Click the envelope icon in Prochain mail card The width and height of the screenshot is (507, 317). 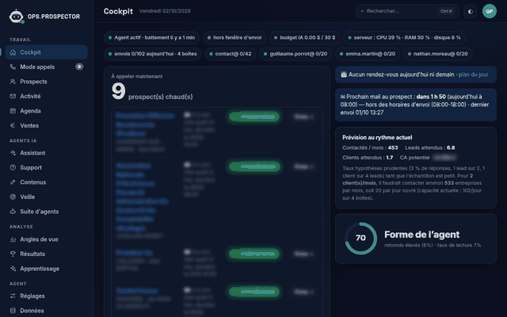[x=343, y=97]
